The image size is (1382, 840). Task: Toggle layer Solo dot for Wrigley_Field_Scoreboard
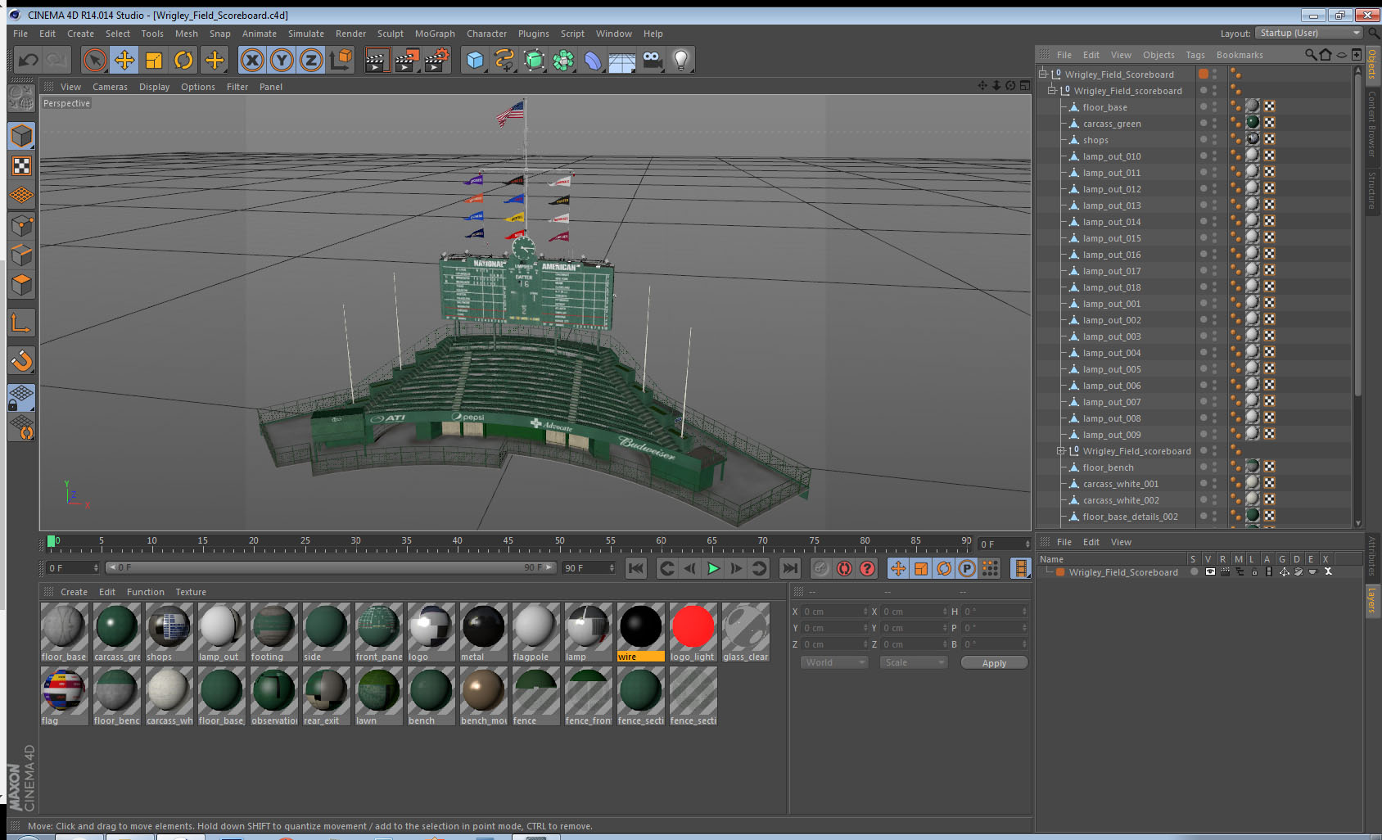click(1195, 572)
